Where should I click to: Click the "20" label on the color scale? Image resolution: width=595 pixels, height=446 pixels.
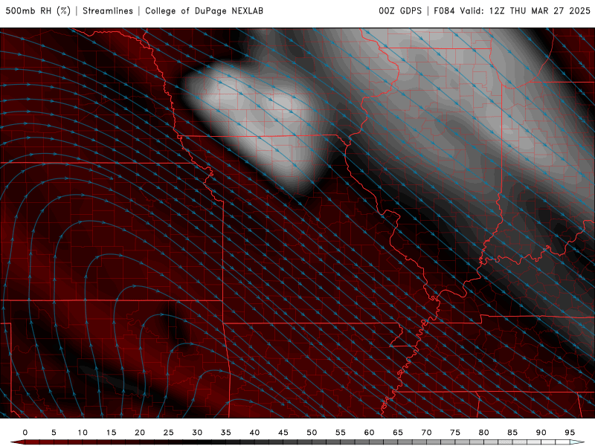click(x=140, y=433)
